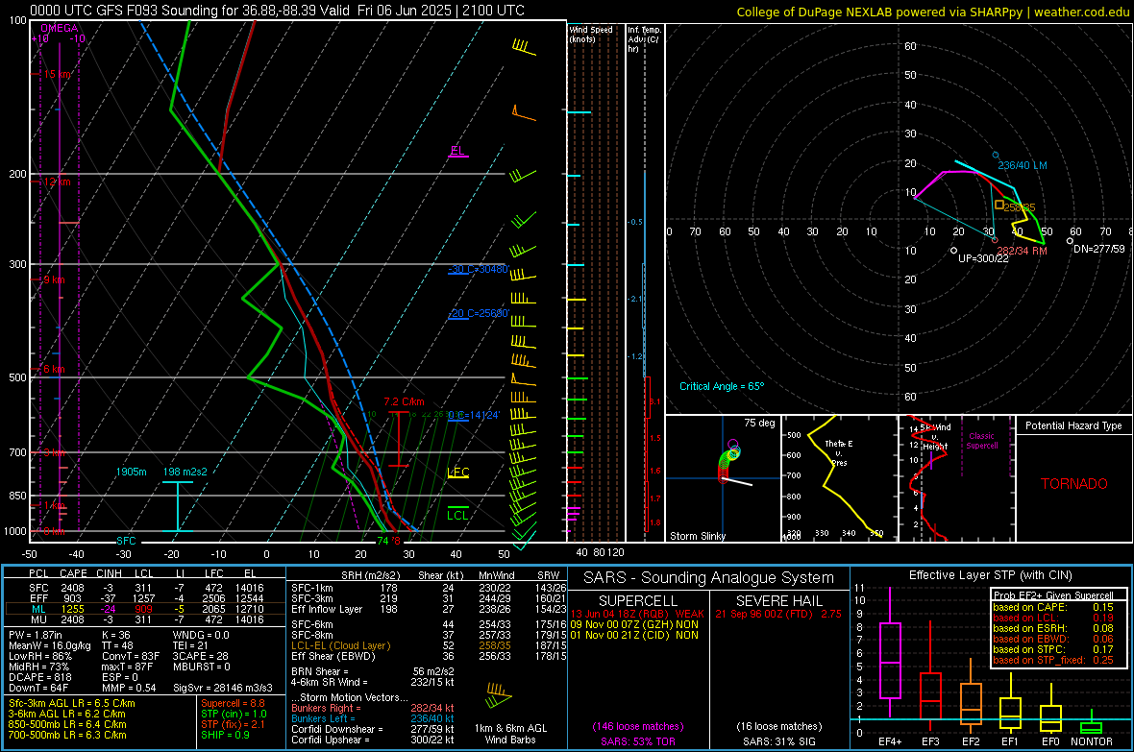
Task: Click the 'MU' parcel row label
Action: coord(38,619)
